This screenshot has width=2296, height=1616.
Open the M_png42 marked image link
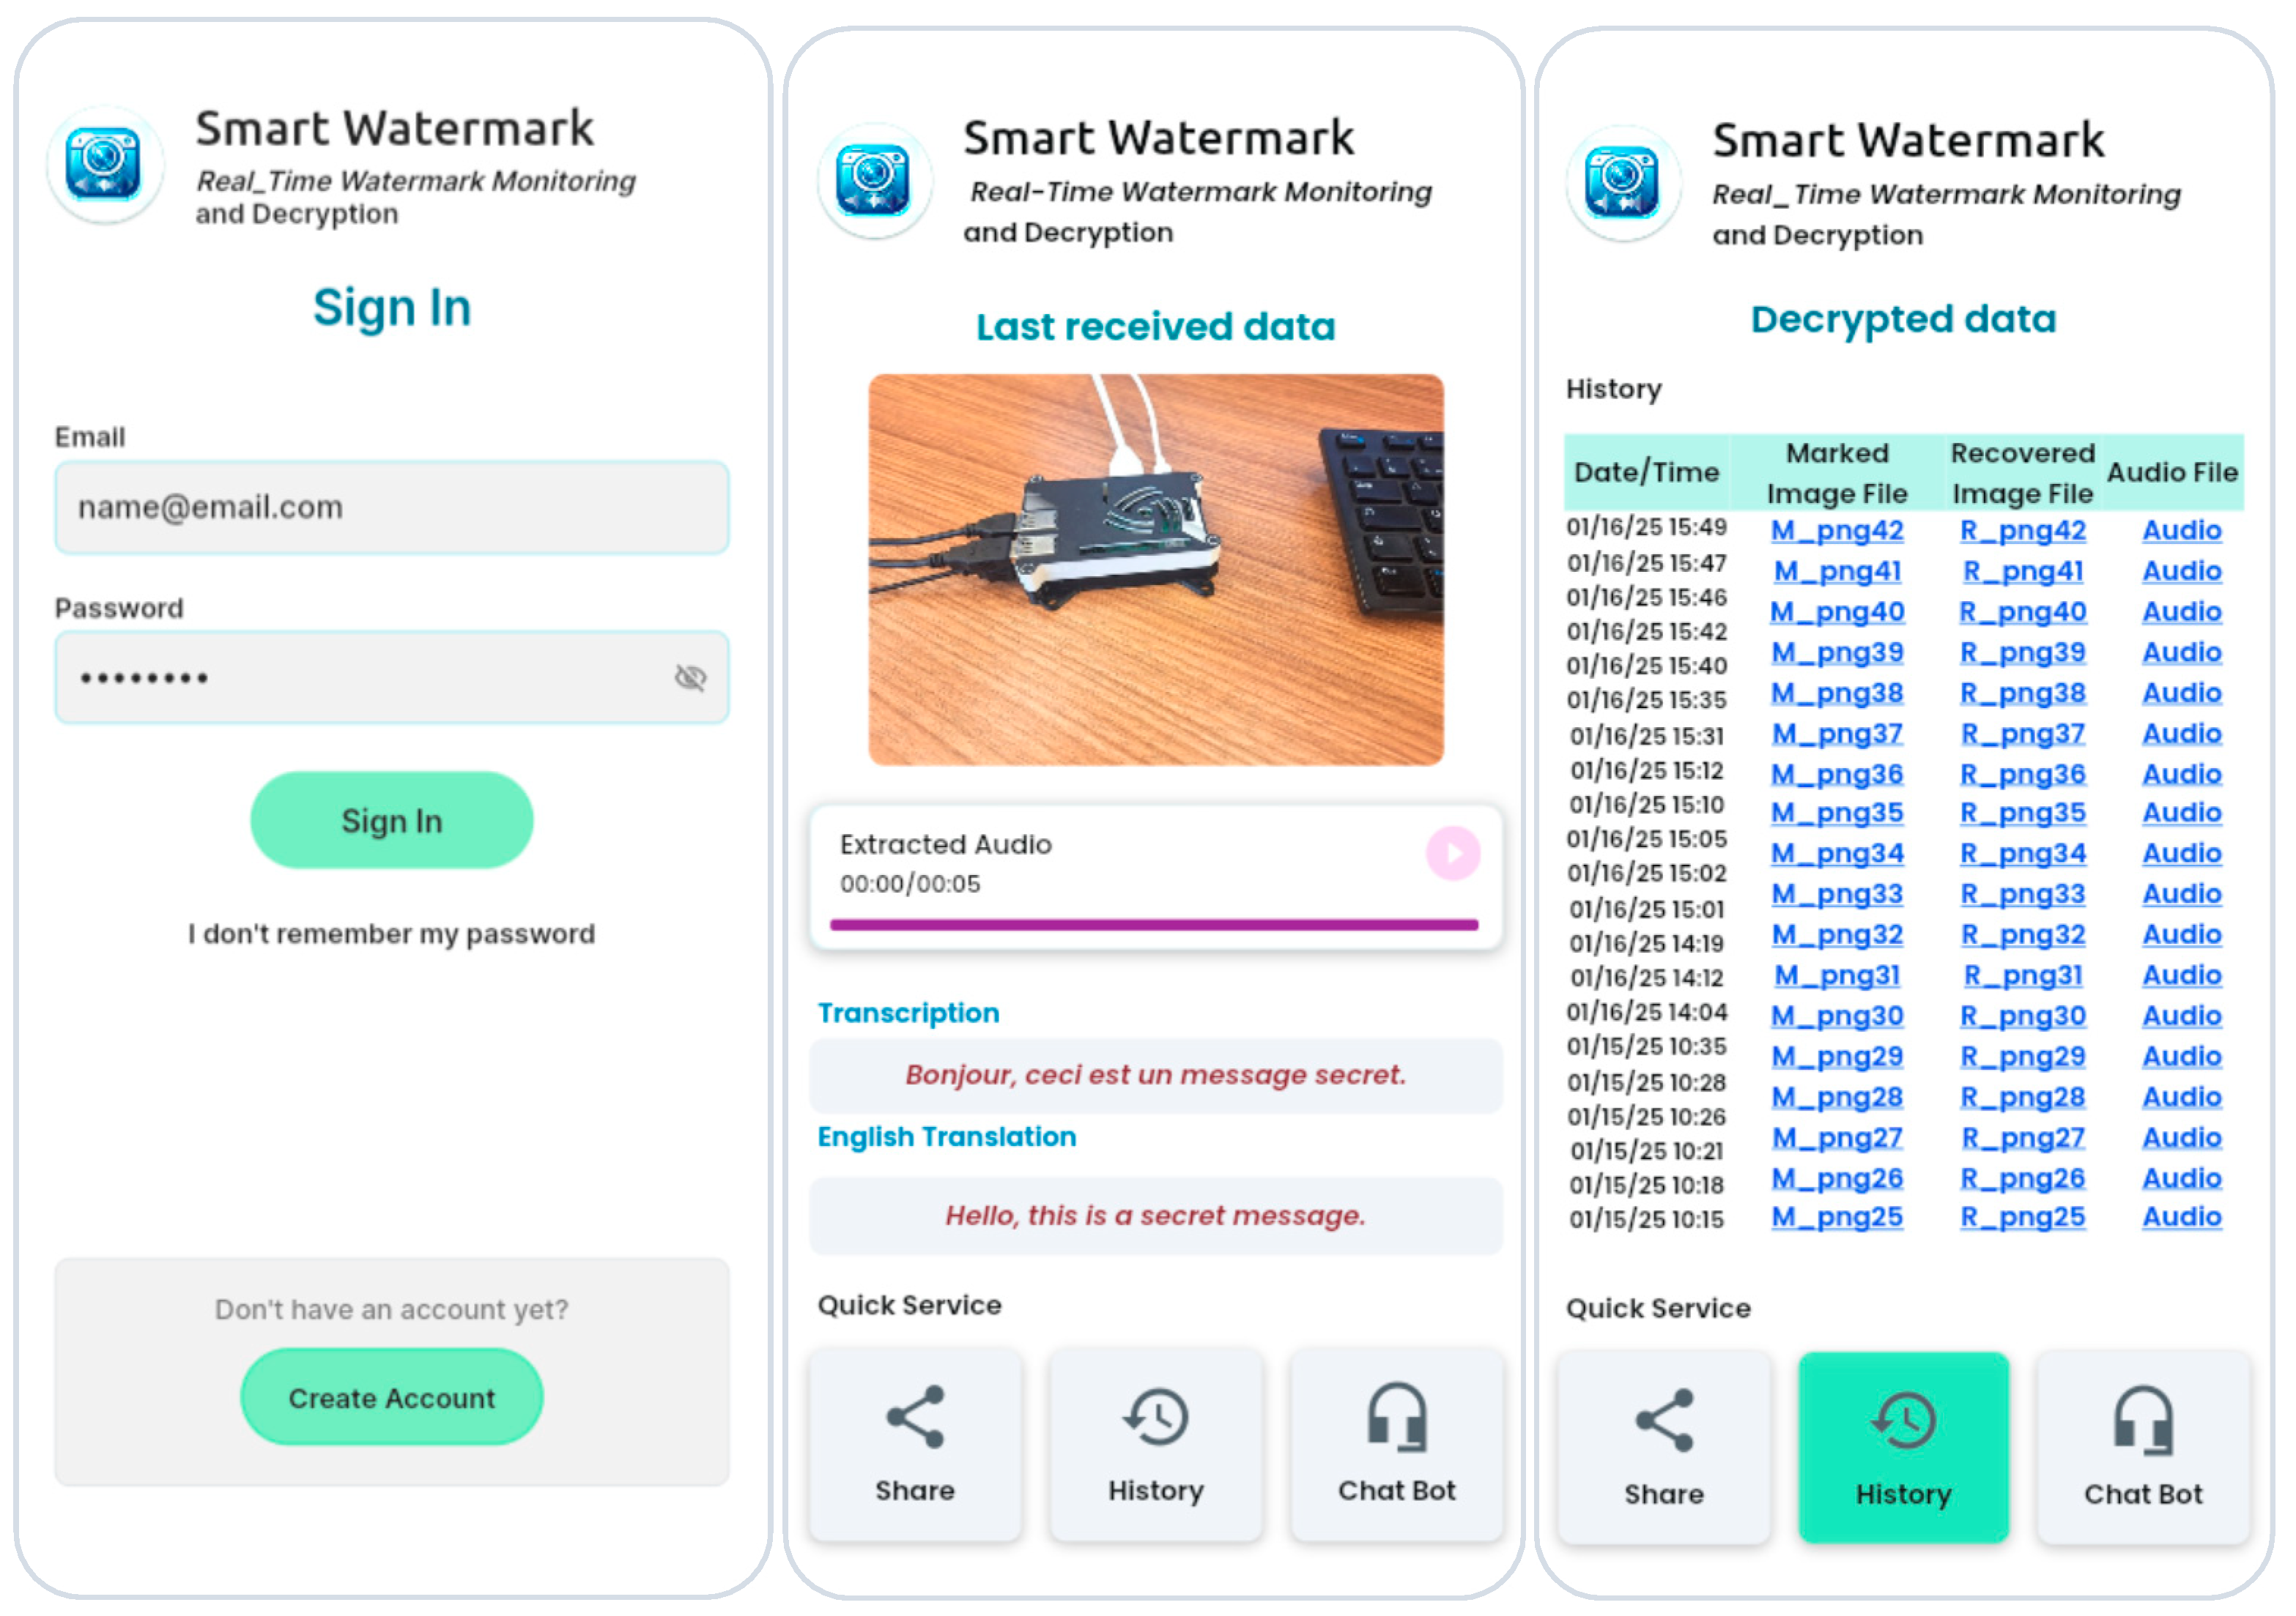pos(1837,531)
